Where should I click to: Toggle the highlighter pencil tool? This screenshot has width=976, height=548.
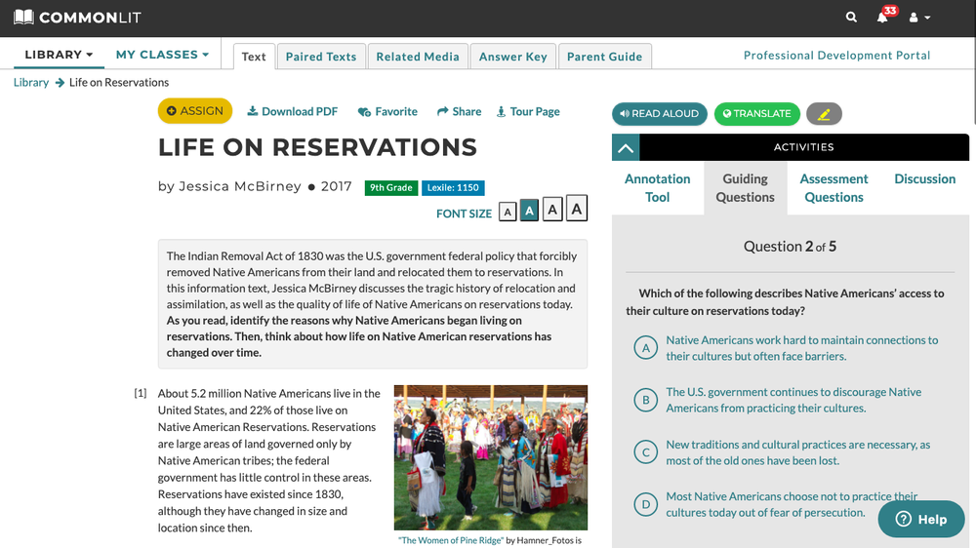(x=824, y=114)
